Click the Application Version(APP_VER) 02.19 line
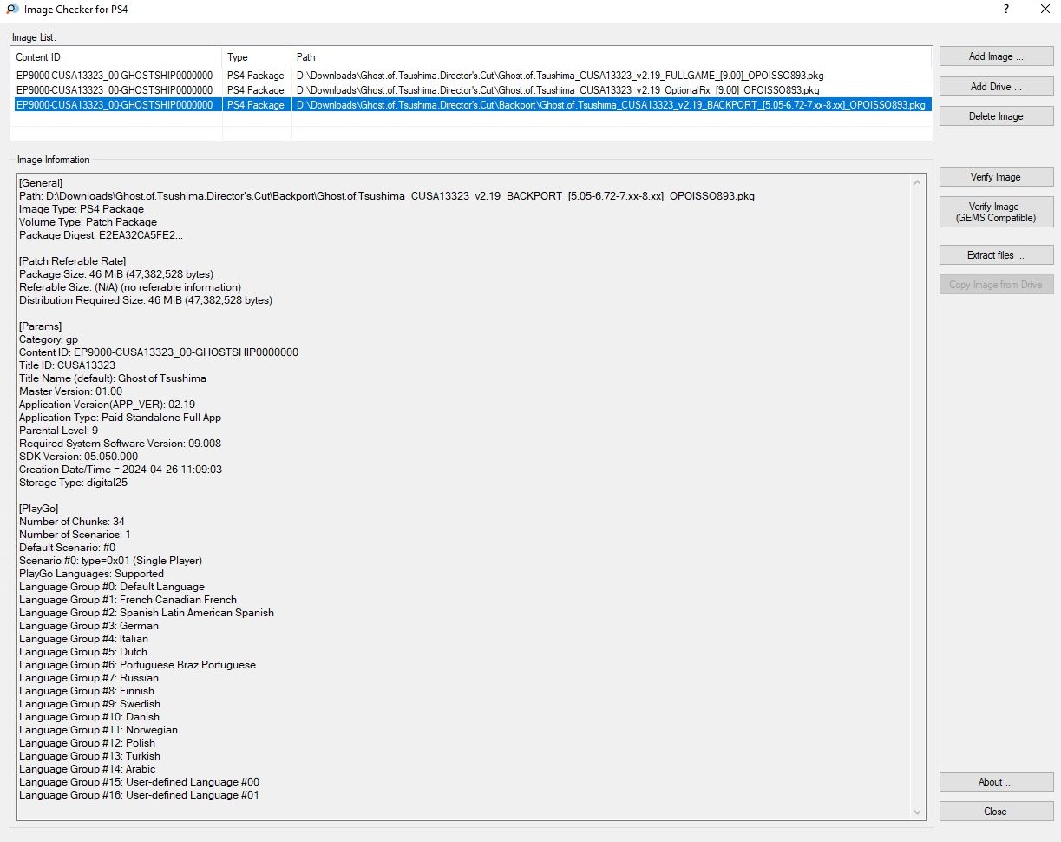Screen dimensions: 1061x842 click(107, 405)
